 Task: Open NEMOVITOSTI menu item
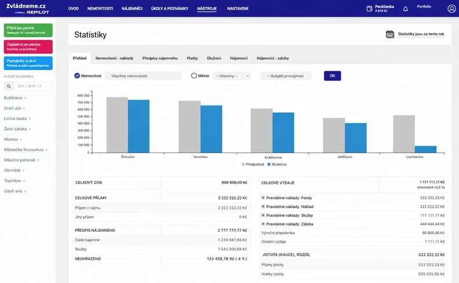point(100,9)
